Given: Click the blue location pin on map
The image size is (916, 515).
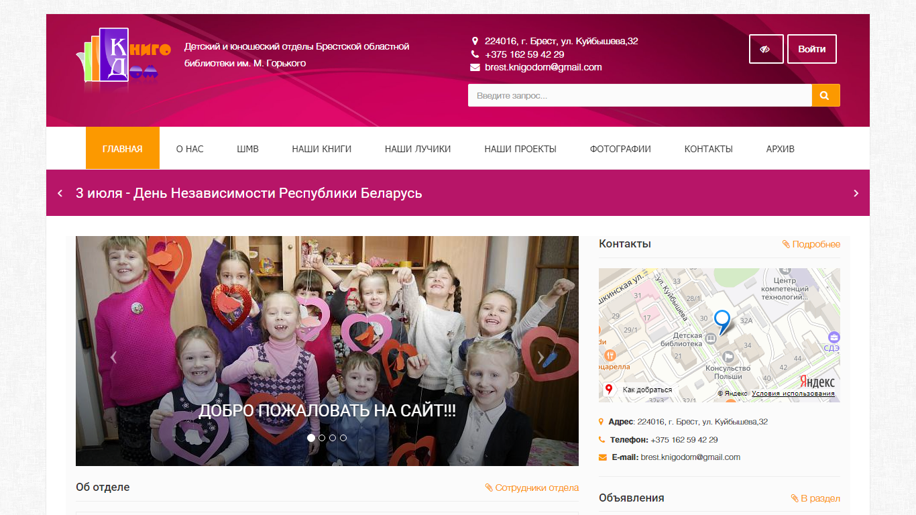Looking at the screenshot, I should tap(722, 323).
